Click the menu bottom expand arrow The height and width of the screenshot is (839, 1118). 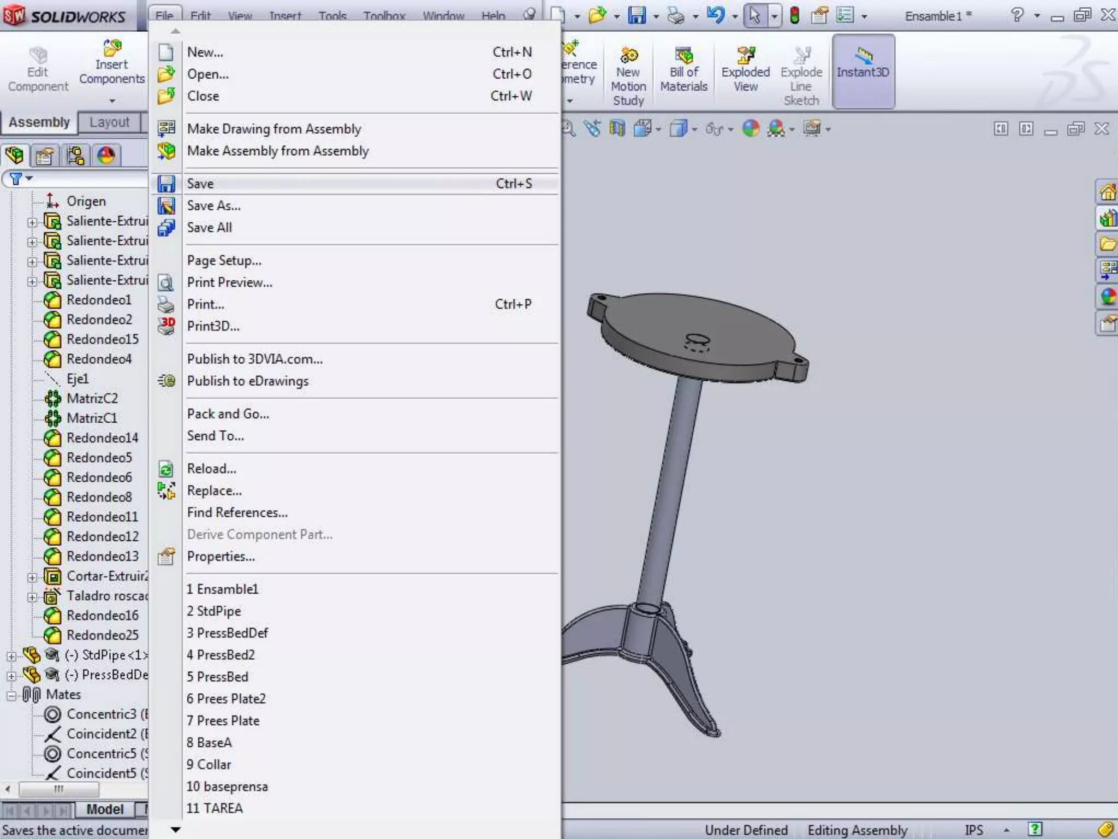click(175, 830)
